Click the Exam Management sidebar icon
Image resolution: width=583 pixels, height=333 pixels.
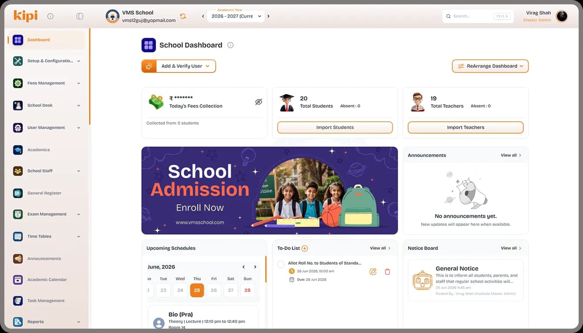pos(18,214)
